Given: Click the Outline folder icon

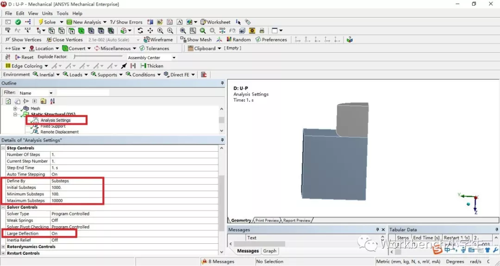Looking at the screenshot, I should tap(44, 101).
